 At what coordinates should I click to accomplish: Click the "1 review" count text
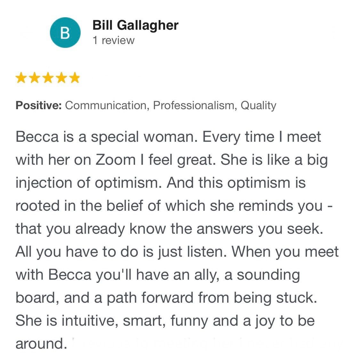point(113,41)
